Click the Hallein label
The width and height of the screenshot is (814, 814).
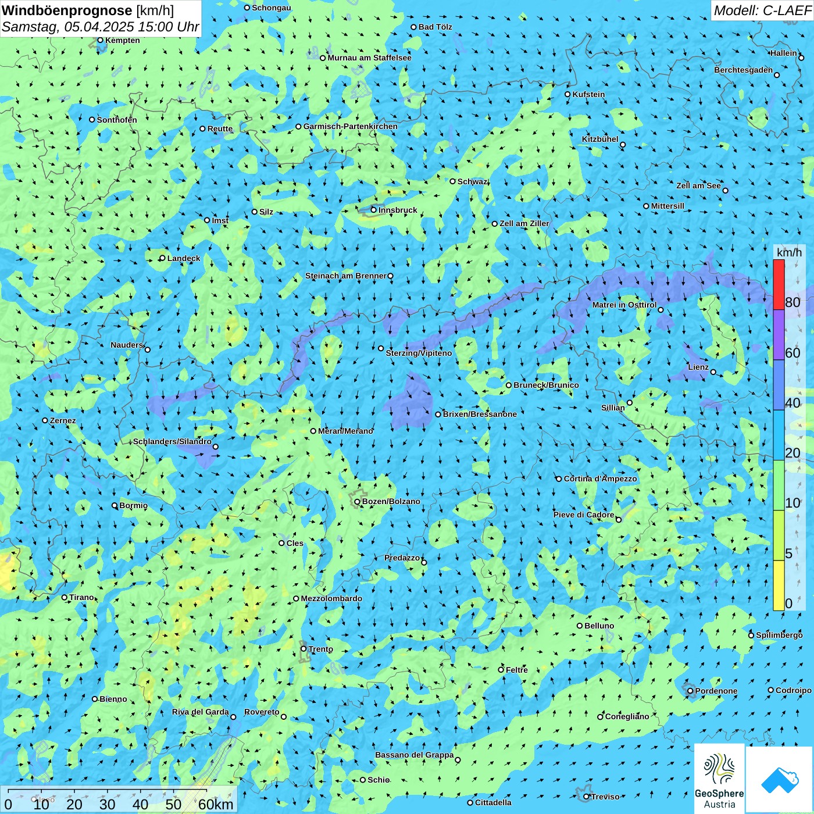point(784,53)
